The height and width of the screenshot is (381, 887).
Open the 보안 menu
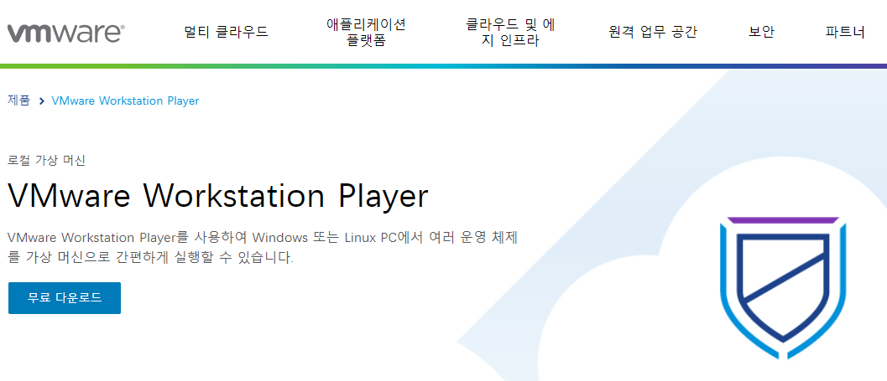pos(761,32)
